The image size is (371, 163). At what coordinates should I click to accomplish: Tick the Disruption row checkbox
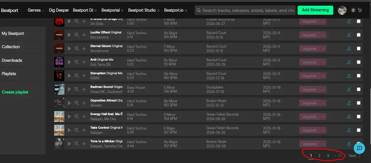click(359, 76)
